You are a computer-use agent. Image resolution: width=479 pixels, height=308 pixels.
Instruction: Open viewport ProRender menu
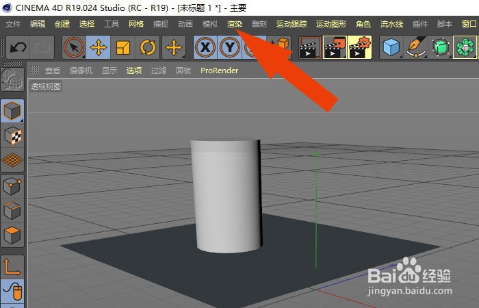click(220, 70)
